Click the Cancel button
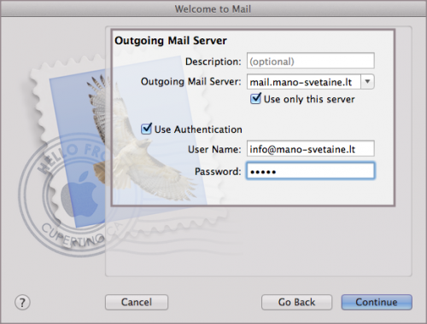 tap(137, 302)
